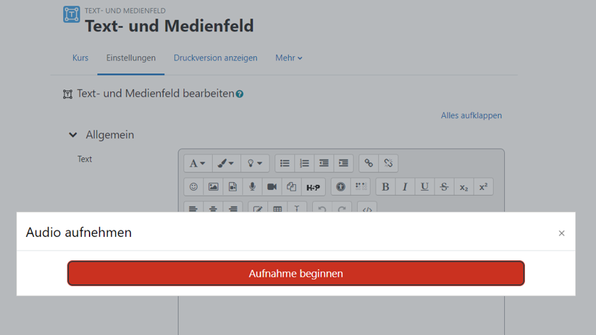Toggle bold formatting
The width and height of the screenshot is (596, 335).
point(385,187)
